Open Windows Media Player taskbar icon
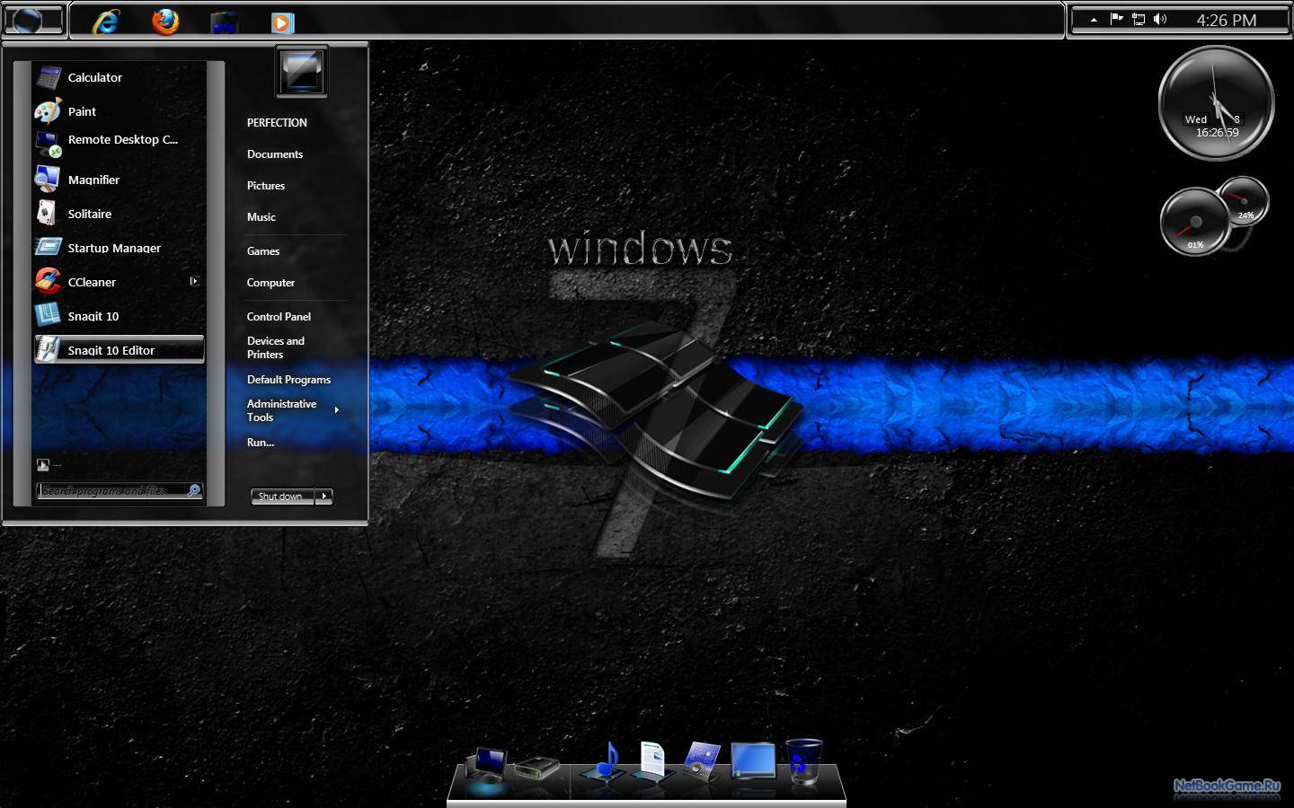Viewport: 1294px width, 808px height. coord(282,22)
